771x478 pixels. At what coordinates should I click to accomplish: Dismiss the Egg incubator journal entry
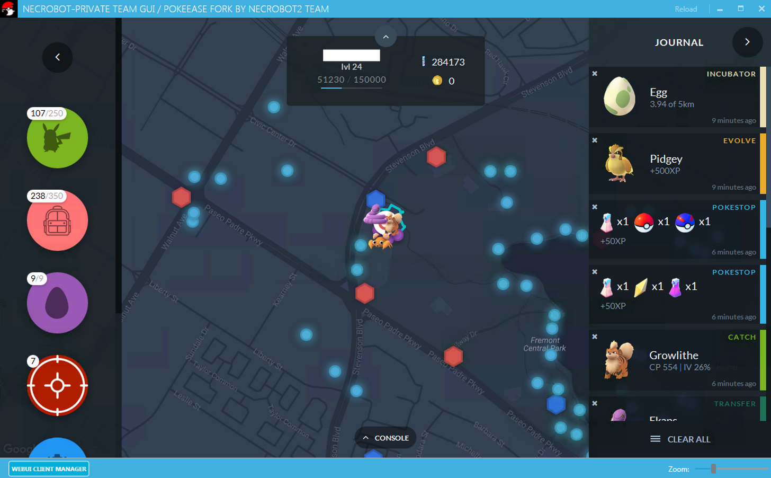[595, 74]
